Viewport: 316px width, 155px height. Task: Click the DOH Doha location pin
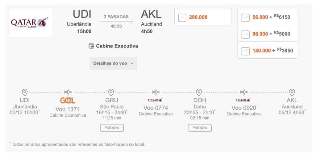pyautogui.click(x=199, y=92)
